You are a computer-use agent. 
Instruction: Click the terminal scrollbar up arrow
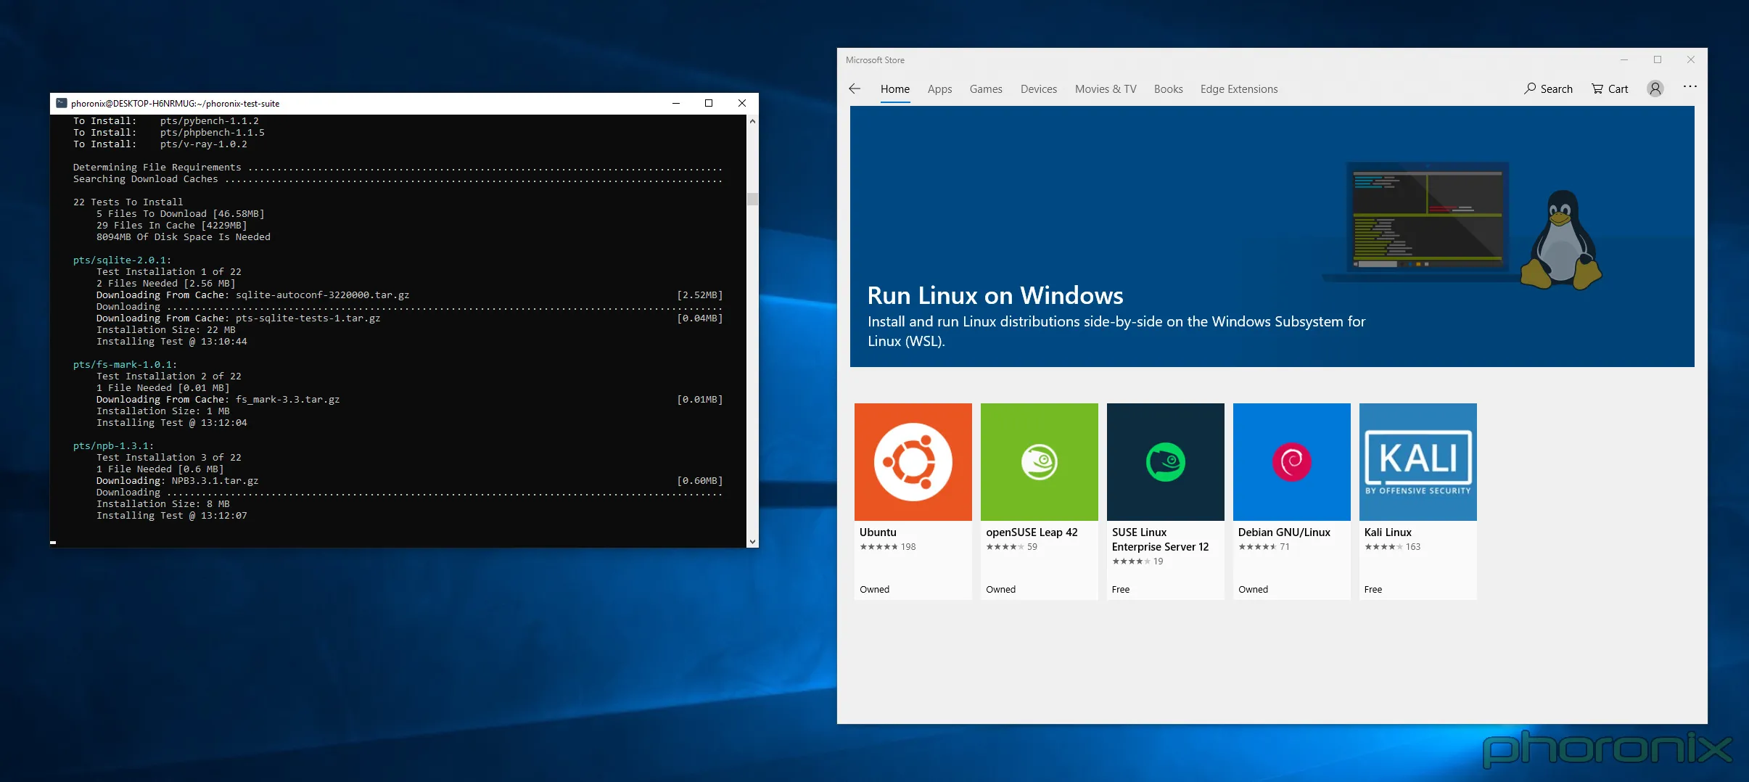point(752,121)
